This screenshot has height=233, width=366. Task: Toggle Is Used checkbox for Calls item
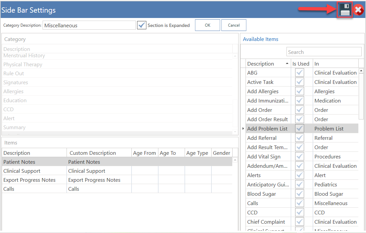click(299, 203)
